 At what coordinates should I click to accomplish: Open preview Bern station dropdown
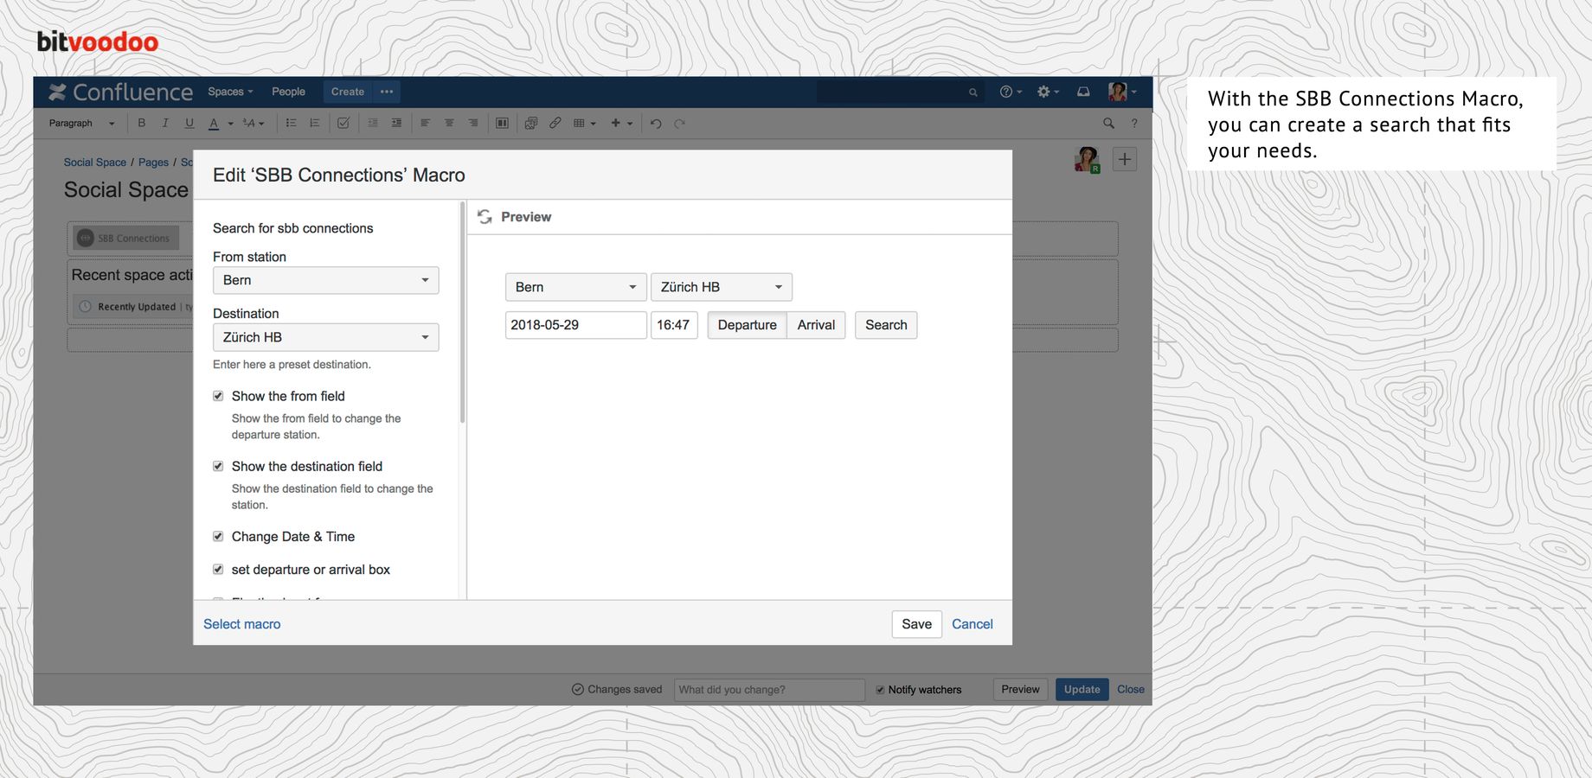(x=576, y=287)
